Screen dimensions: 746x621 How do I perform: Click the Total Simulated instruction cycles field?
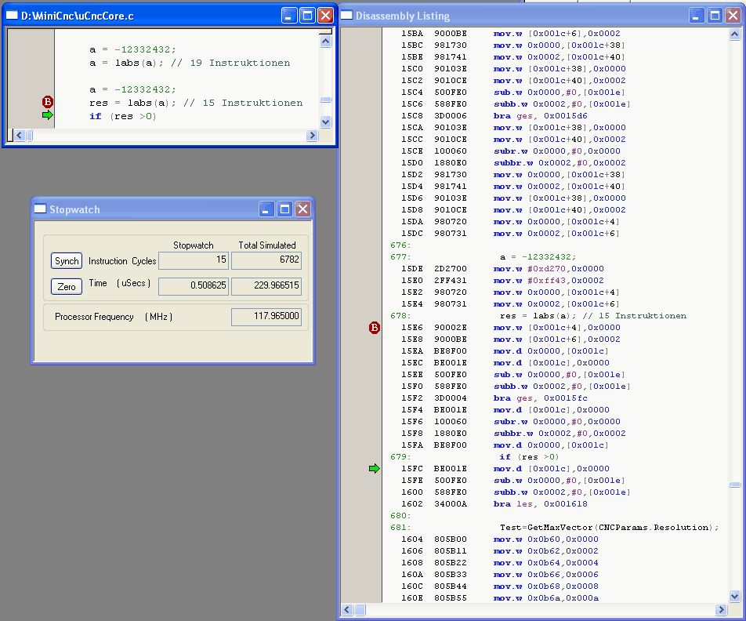pos(266,260)
